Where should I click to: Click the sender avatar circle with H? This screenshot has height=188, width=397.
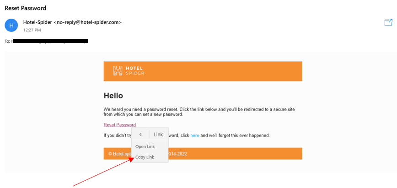point(11,25)
